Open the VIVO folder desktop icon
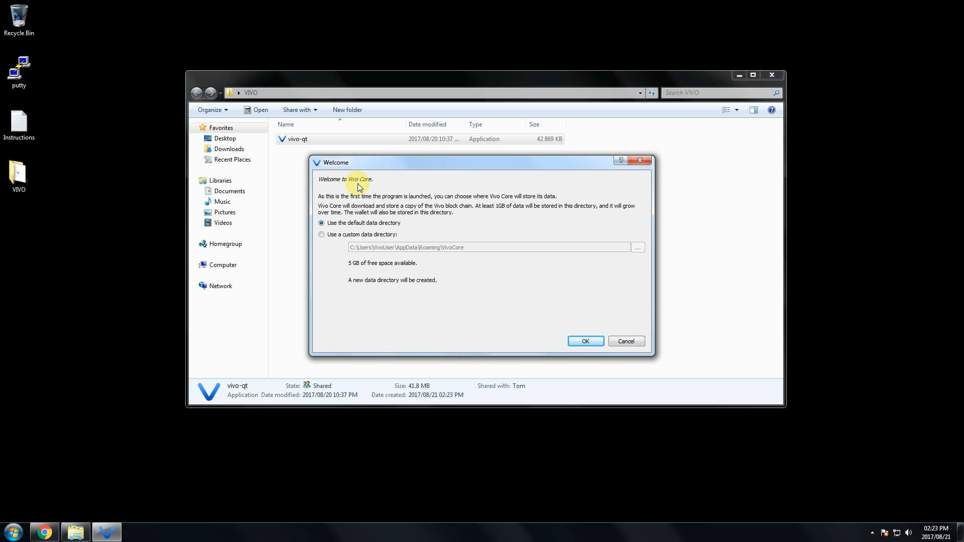 (x=19, y=174)
